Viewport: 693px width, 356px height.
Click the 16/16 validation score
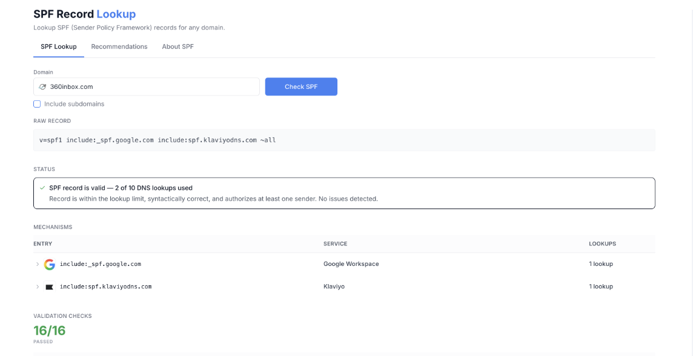[x=50, y=331]
